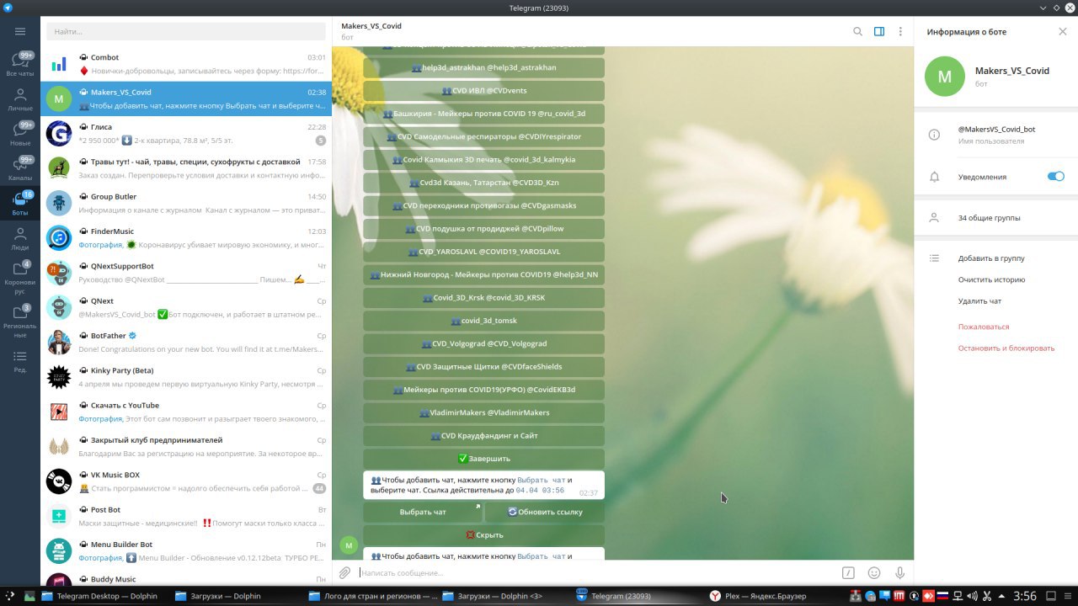Switch to 'Каналы' folder
Image resolution: width=1078 pixels, height=606 pixels.
click(20, 169)
